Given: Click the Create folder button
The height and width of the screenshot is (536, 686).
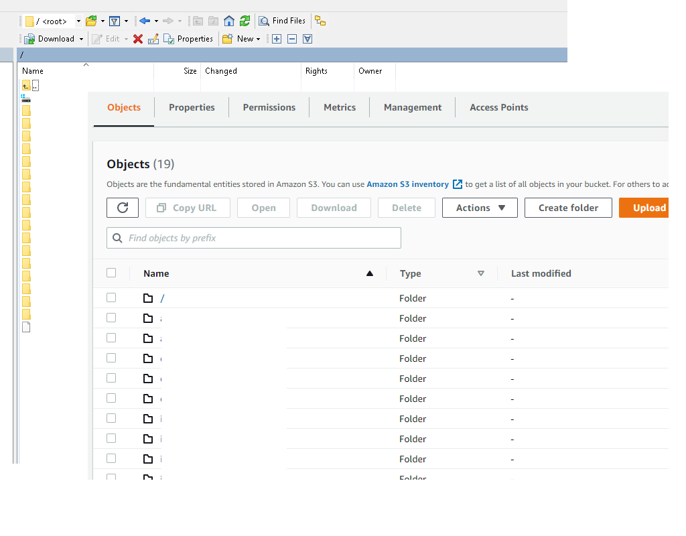Looking at the screenshot, I should [x=568, y=208].
